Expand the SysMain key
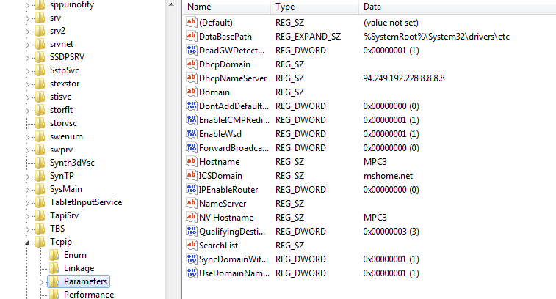 [27, 190]
